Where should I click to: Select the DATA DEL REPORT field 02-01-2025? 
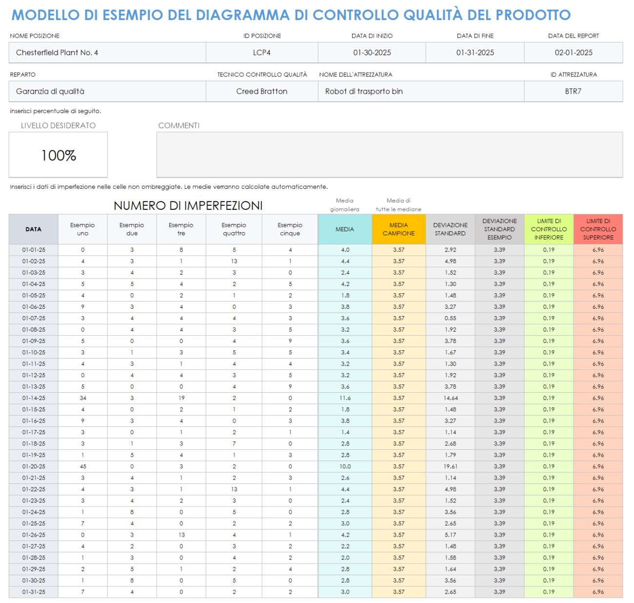pyautogui.click(x=574, y=52)
